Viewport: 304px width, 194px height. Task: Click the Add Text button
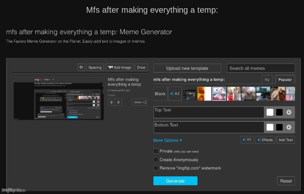[286, 140]
